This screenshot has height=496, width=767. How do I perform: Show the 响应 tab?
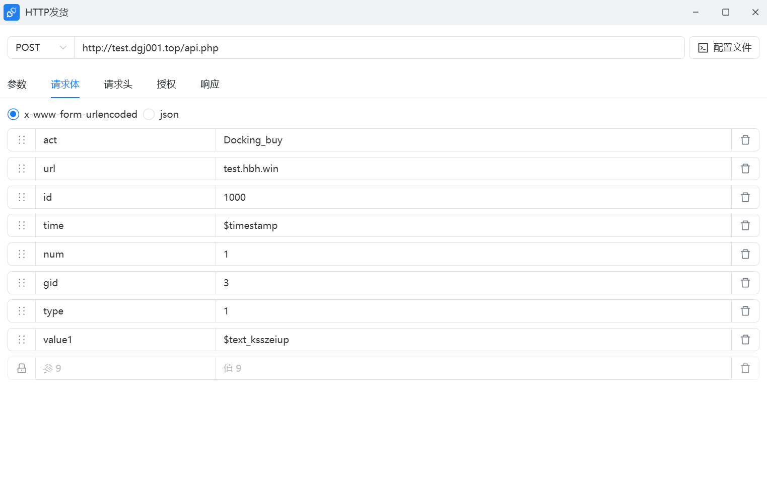210,84
